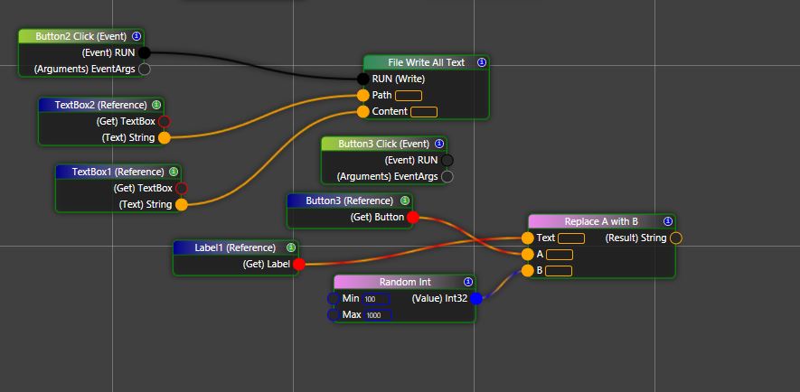Click the A input pin on Replace node

point(528,255)
